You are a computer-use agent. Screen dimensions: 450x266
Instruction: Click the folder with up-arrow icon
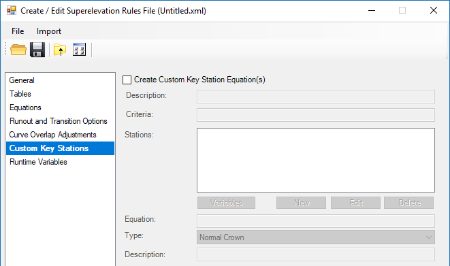[60, 50]
